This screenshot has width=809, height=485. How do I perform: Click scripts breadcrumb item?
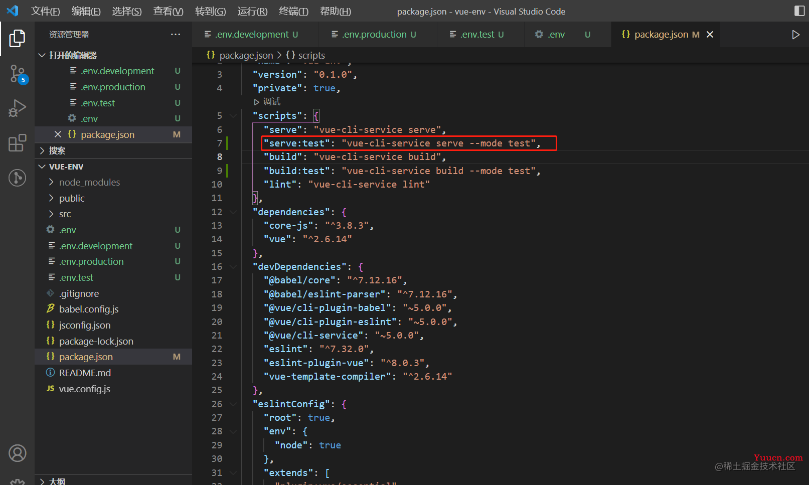(305, 55)
